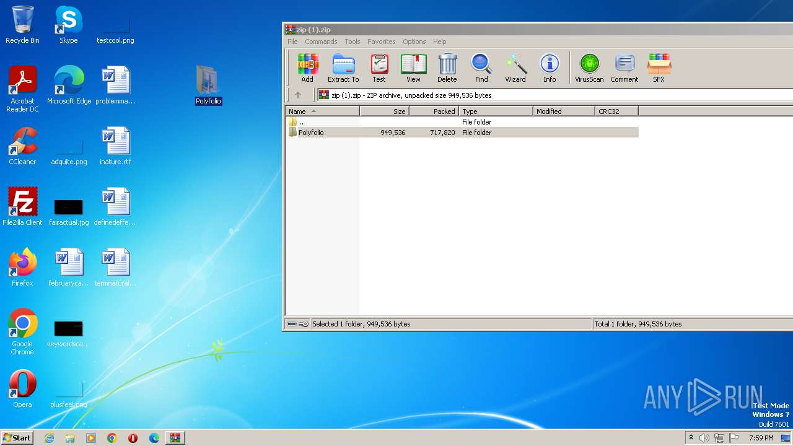Click the taskbar clock 7:59 PM

(761, 438)
